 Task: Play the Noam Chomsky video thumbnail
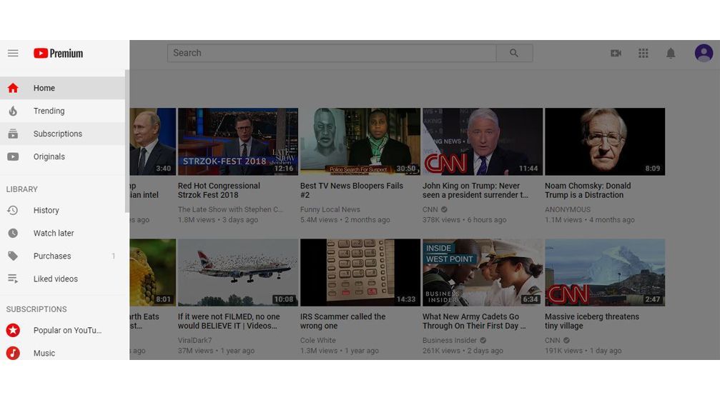click(x=605, y=141)
